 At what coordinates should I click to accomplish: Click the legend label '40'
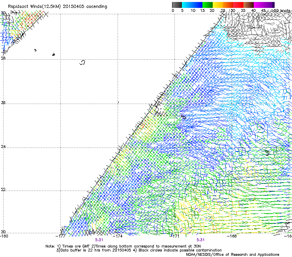coord(253,11)
